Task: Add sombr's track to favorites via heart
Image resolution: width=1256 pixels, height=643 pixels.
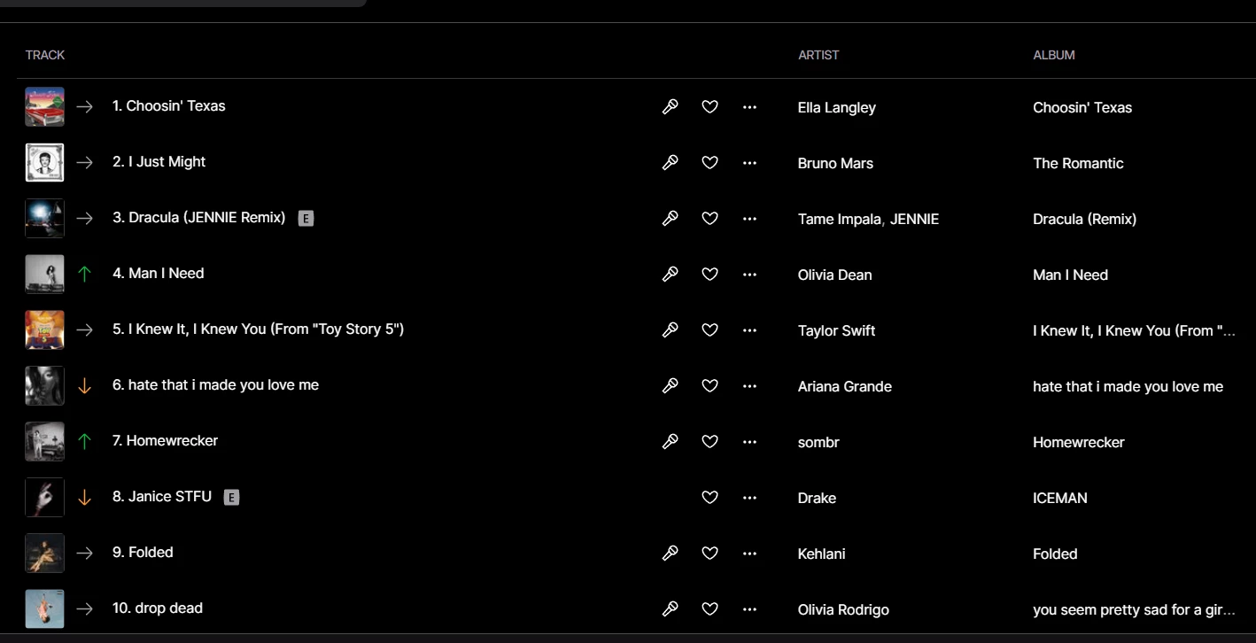Action: tap(709, 442)
